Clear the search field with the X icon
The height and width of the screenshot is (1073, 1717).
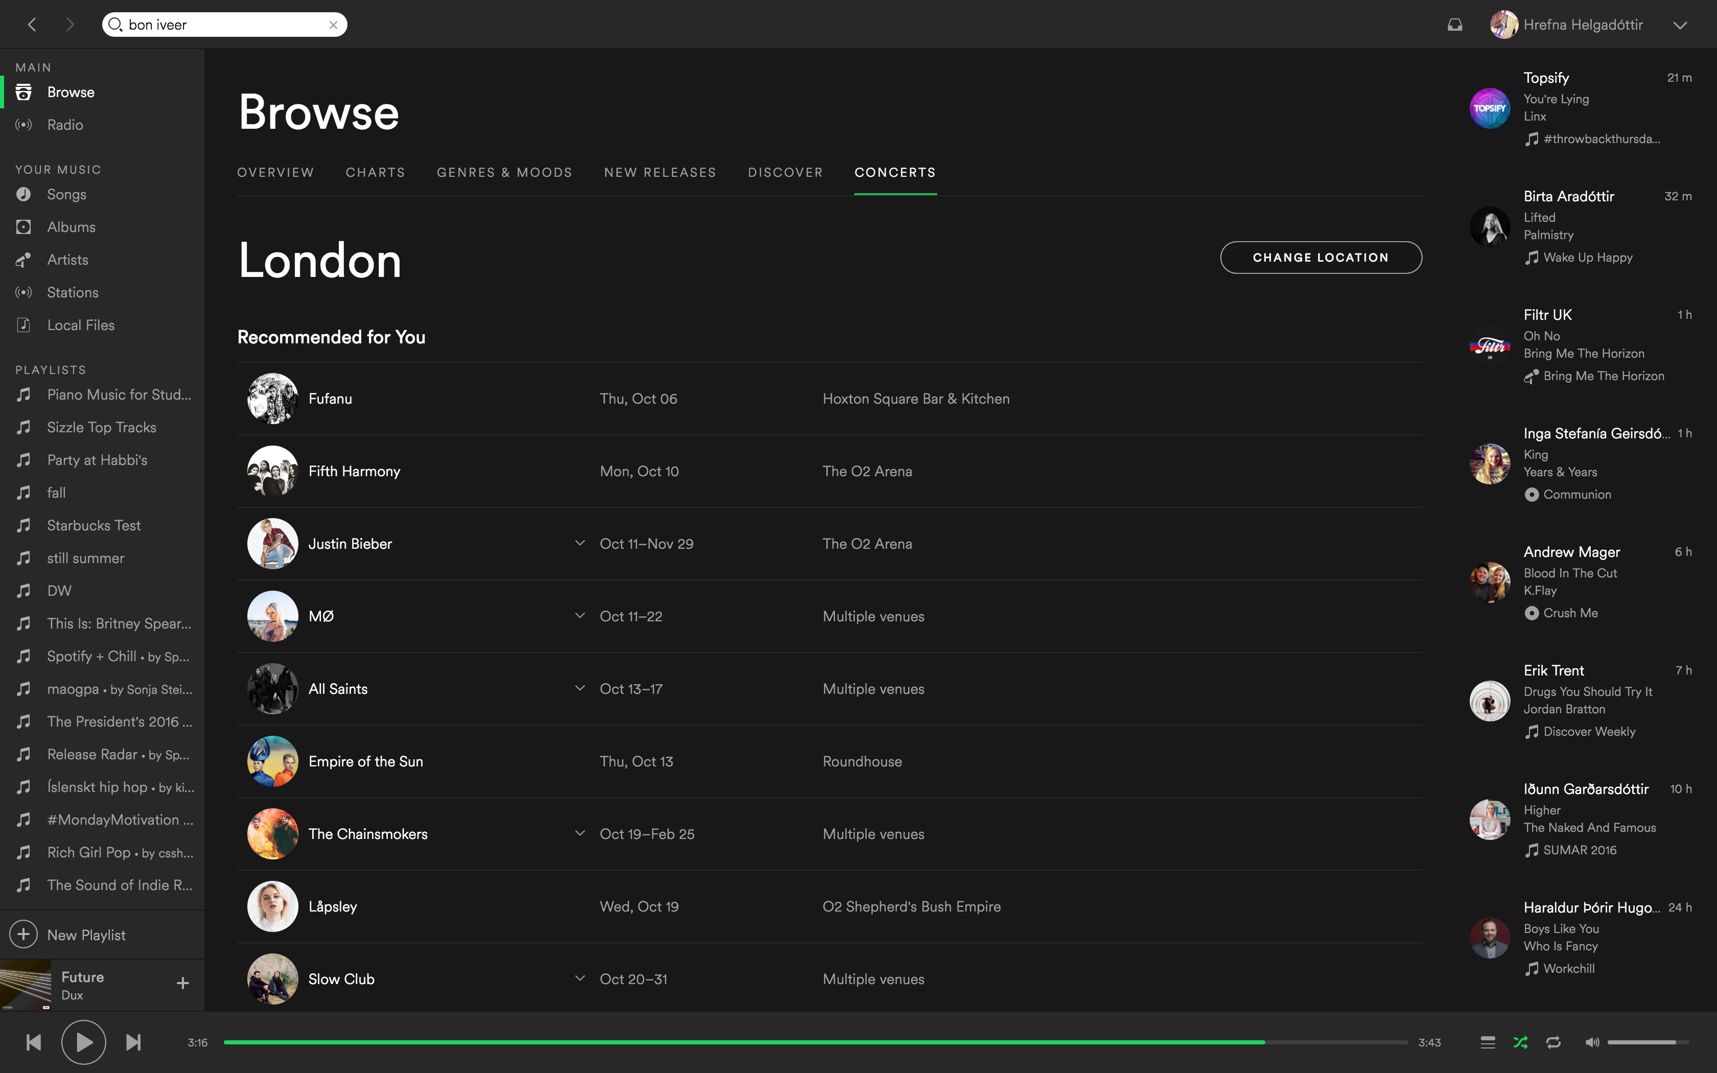(x=334, y=25)
